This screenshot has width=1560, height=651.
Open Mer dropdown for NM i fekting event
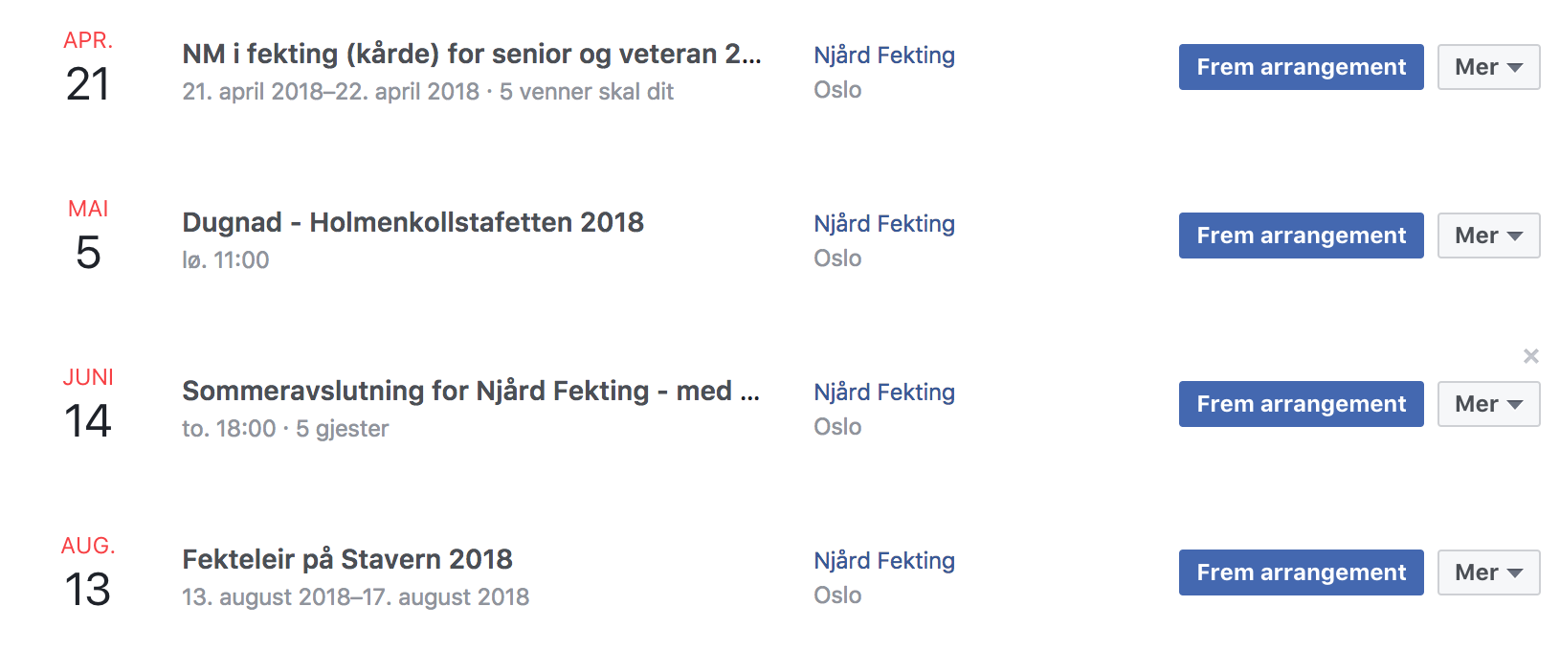(1488, 67)
